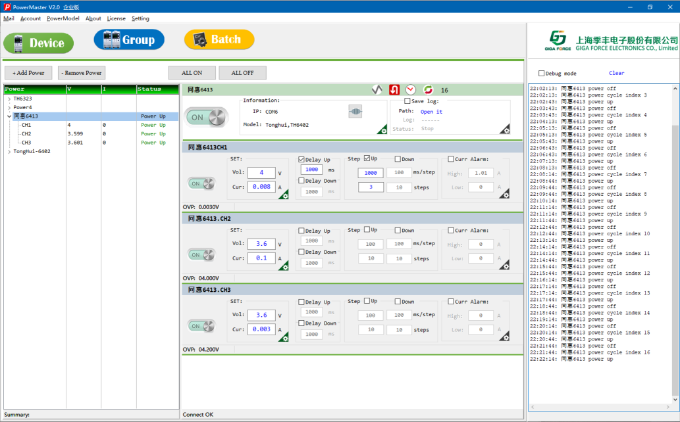Open CH2 SET gear settings icon

tap(284, 266)
